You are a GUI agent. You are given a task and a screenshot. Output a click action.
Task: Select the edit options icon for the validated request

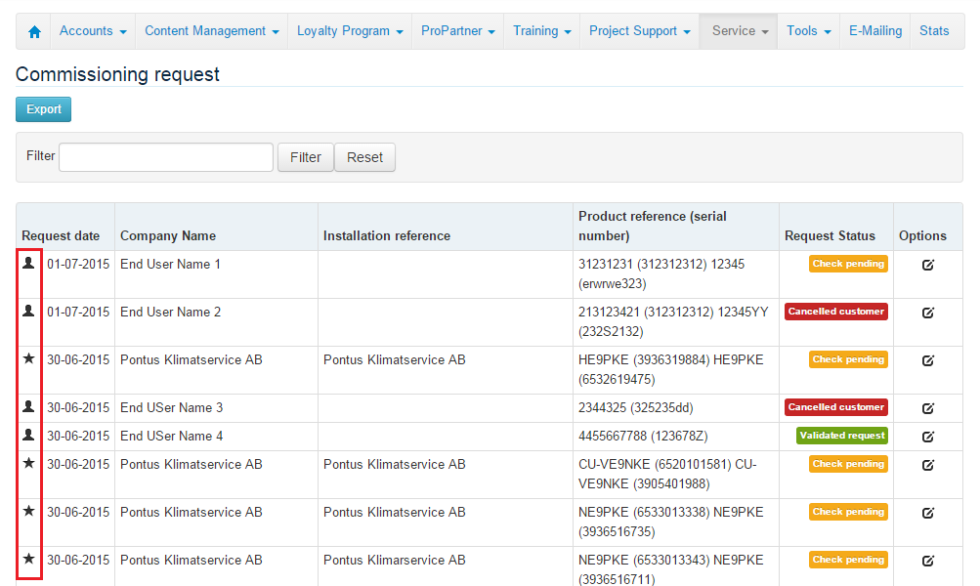(927, 437)
